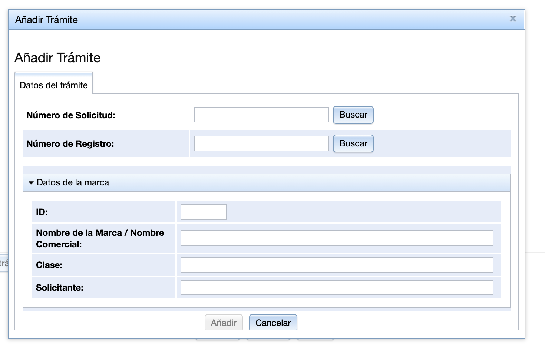Viewport: 545px width, 353px height.
Task: Close the Añadir Trámite dialog
Action: pos(513,19)
